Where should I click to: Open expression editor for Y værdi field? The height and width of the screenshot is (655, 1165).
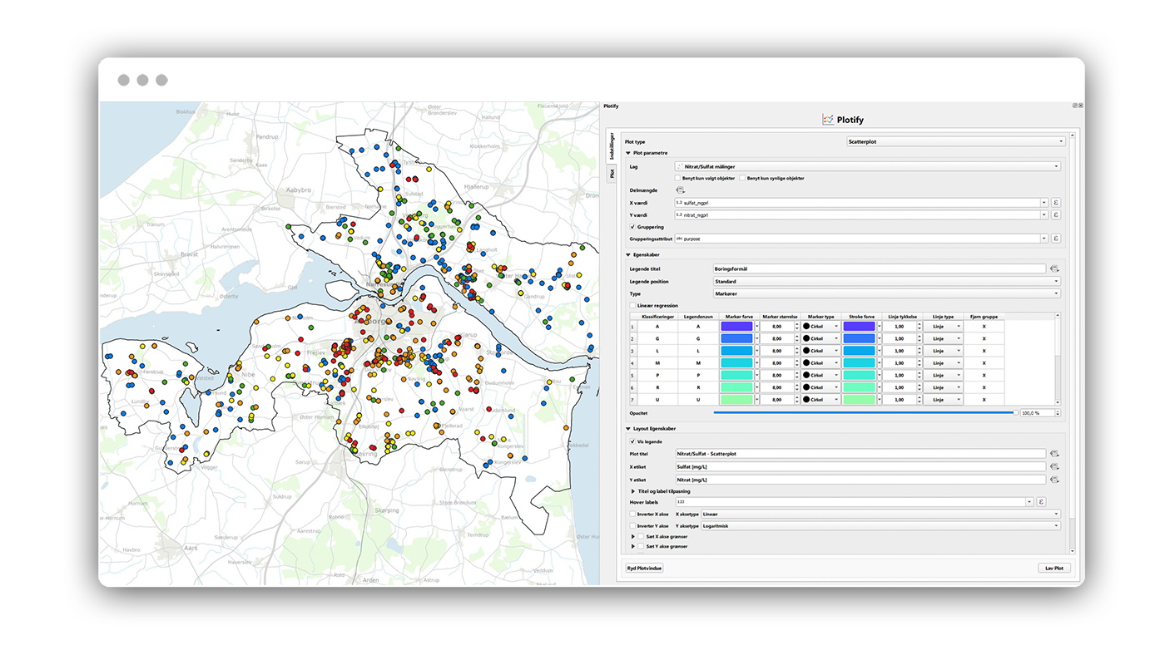[1056, 215]
